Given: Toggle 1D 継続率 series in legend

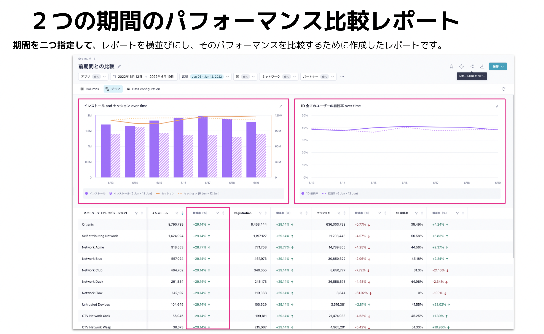Looking at the screenshot, I should click(310, 193).
